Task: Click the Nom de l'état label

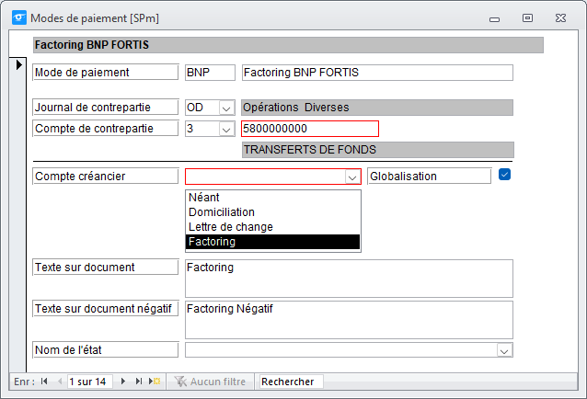Action: [106, 350]
